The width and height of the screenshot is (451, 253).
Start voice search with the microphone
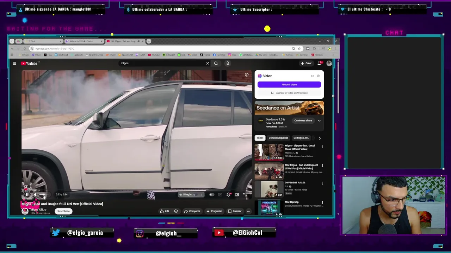pyautogui.click(x=228, y=64)
